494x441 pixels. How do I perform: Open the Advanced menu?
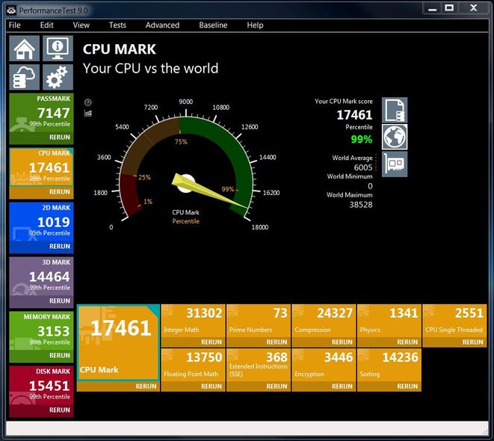[x=162, y=25]
